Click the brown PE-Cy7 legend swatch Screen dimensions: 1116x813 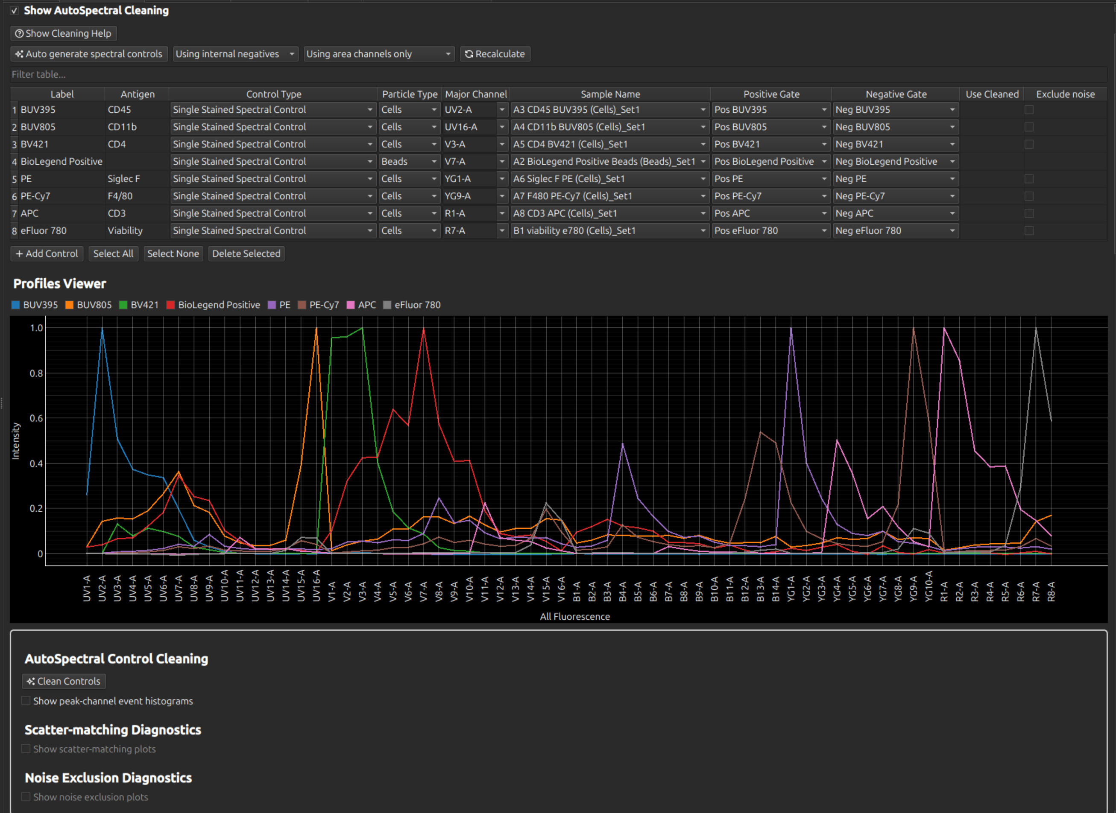(302, 305)
